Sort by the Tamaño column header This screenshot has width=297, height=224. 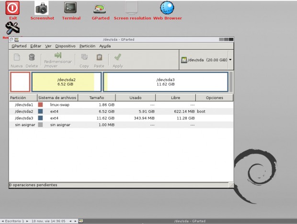[97, 98]
